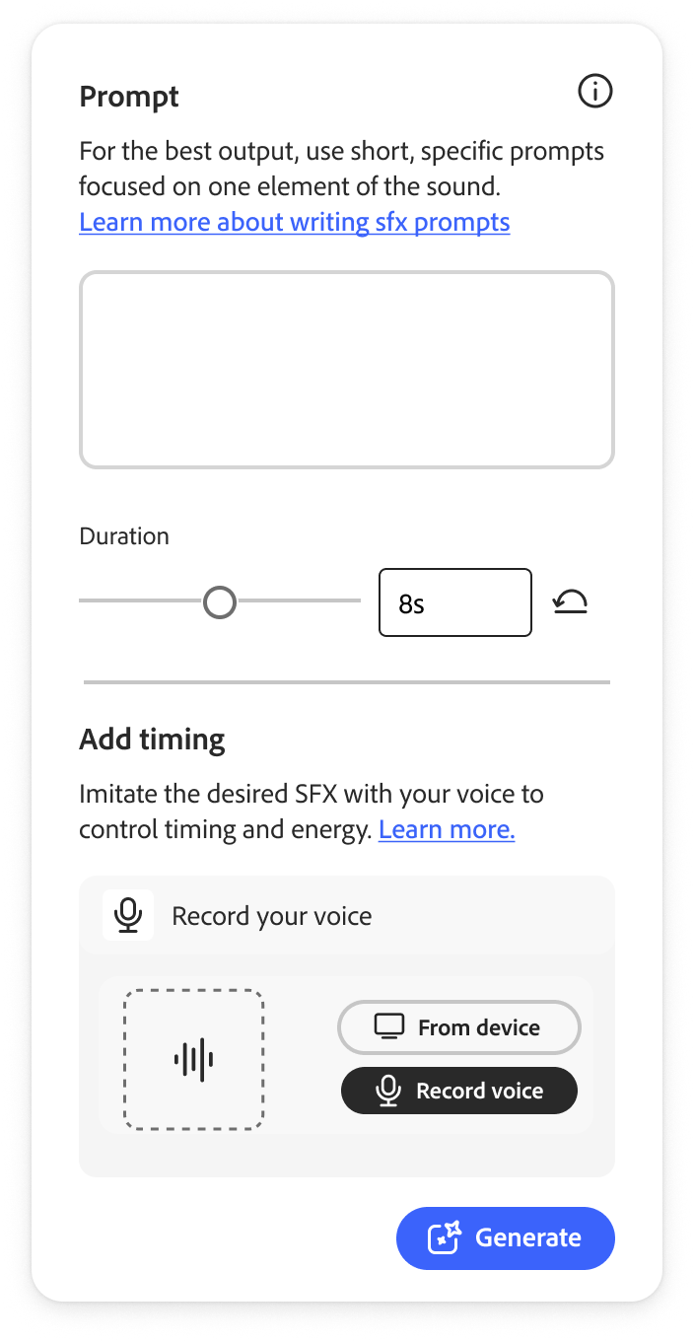
Task: Grab the Duration slider handle
Action: pos(220,601)
